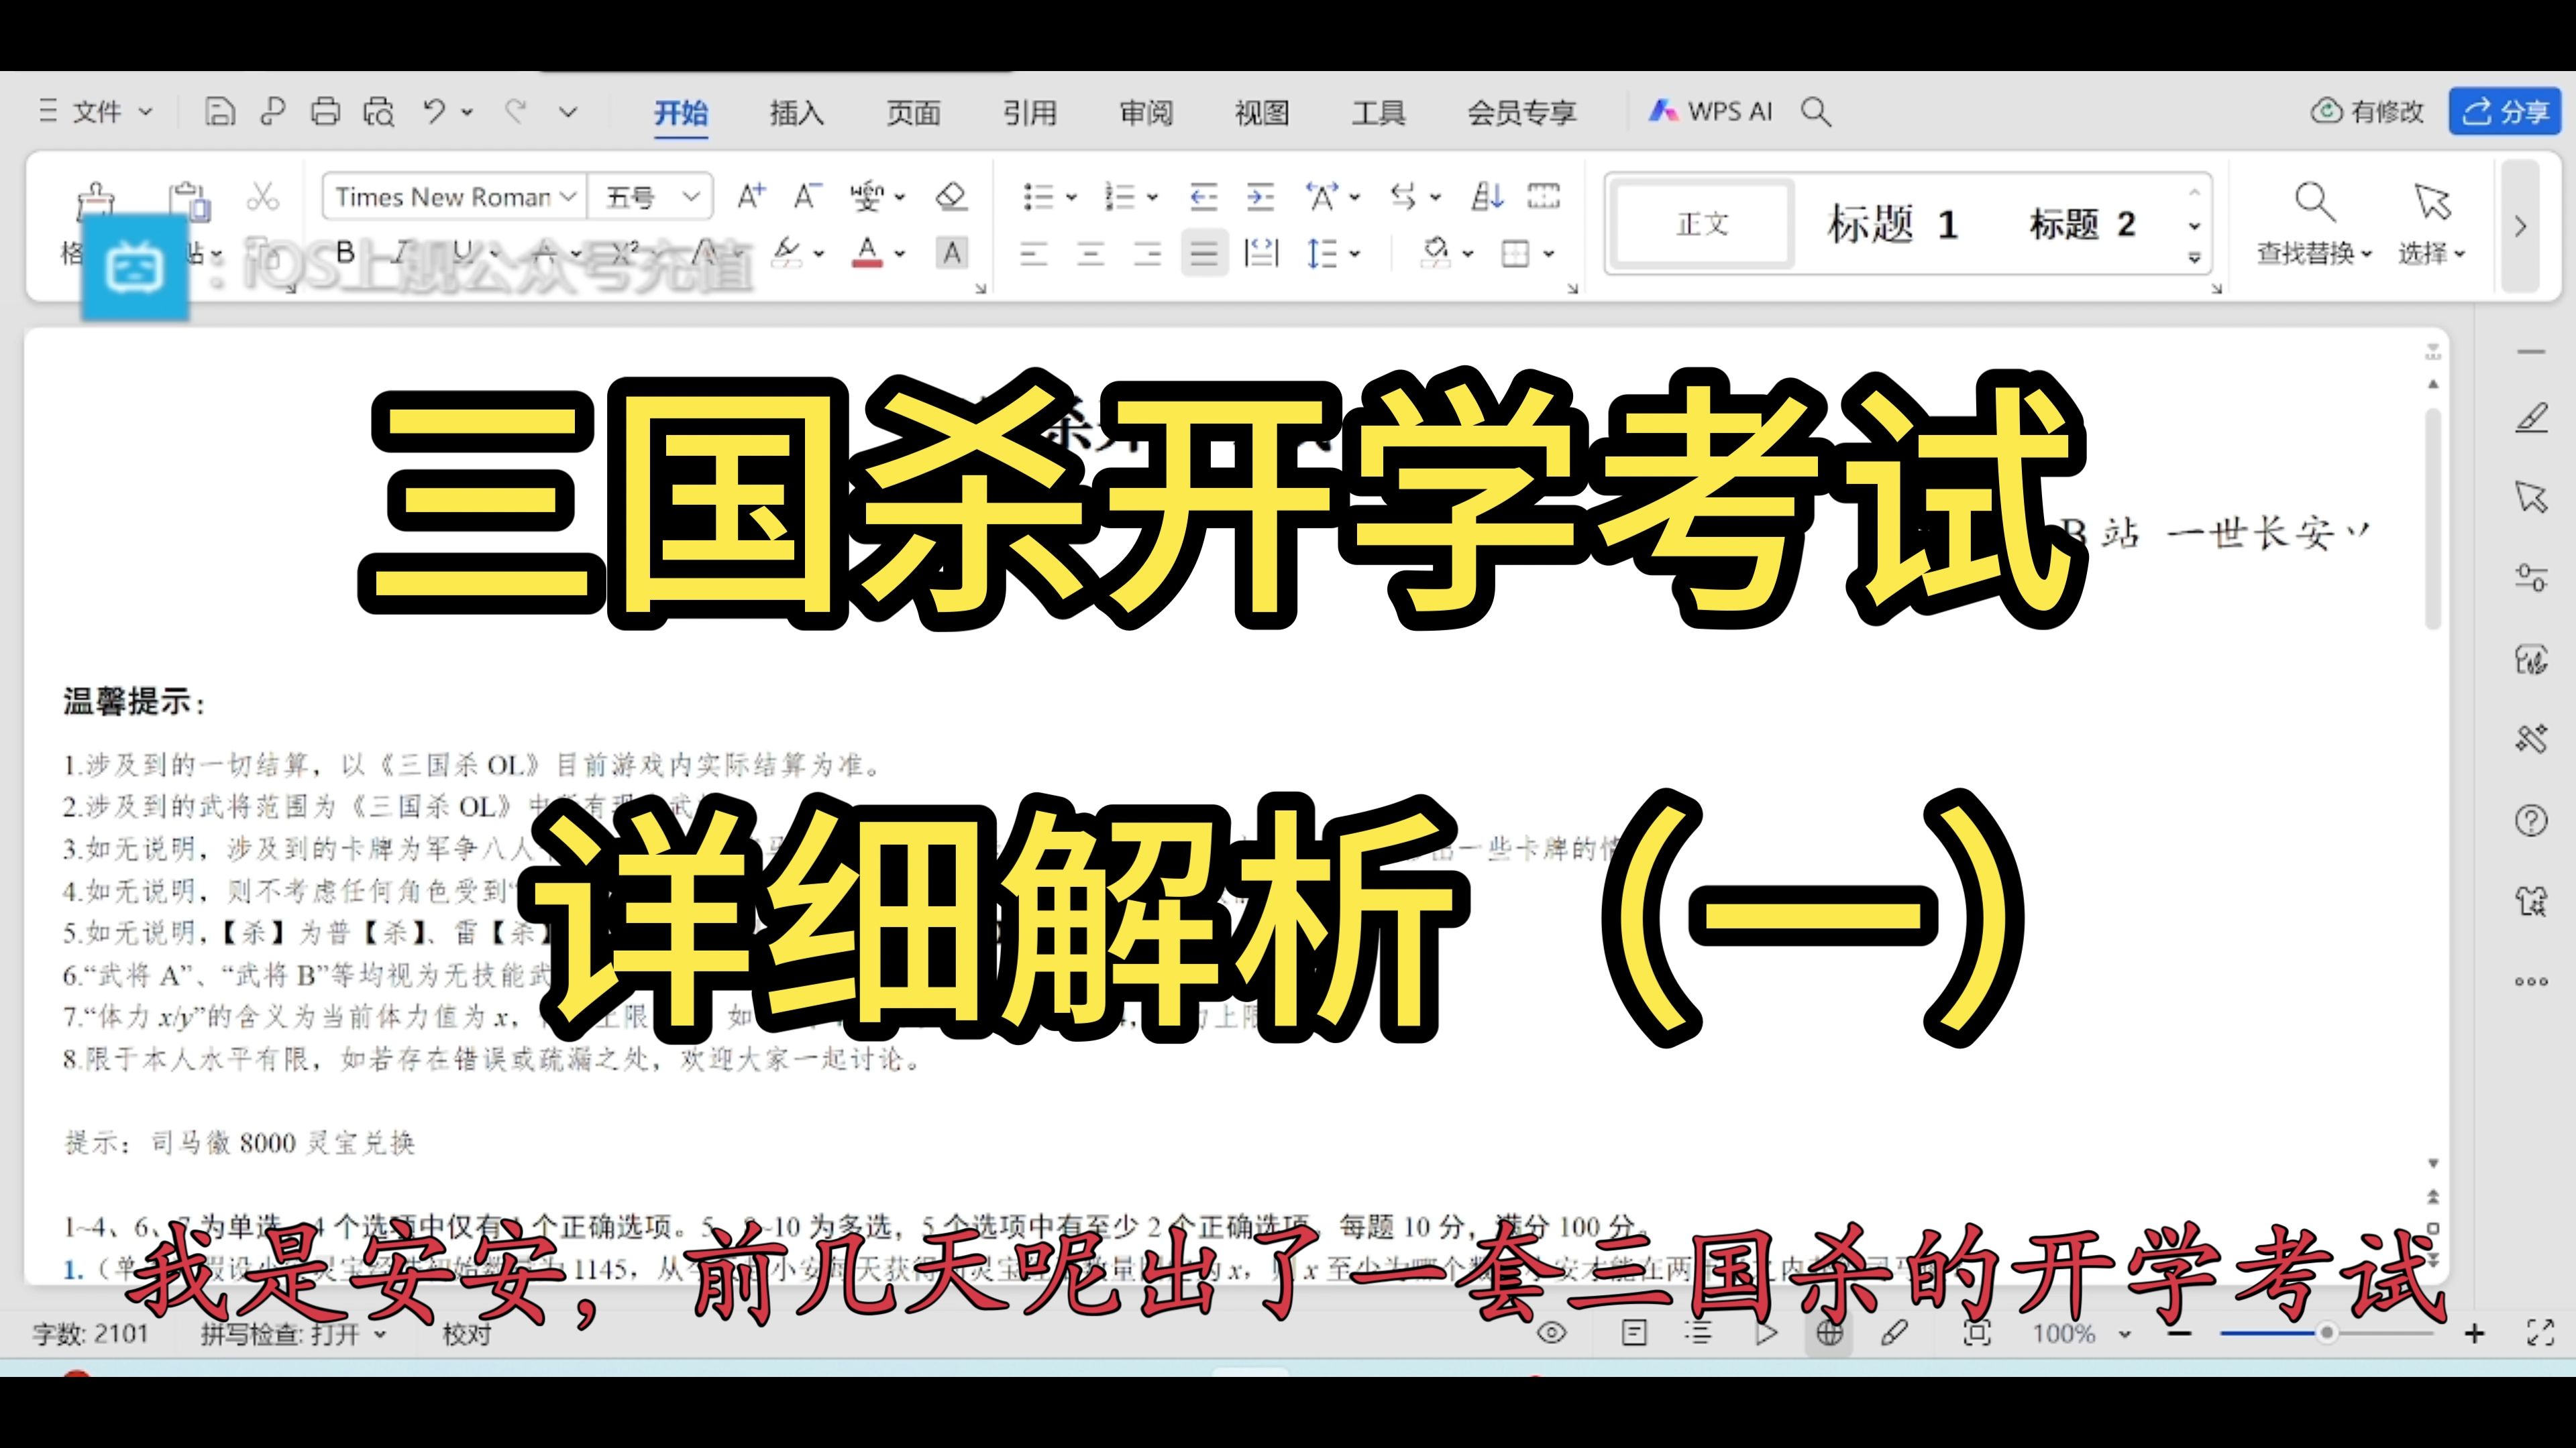Click the 分享 share button
The width and height of the screenshot is (2576, 1448).
click(x=2505, y=111)
